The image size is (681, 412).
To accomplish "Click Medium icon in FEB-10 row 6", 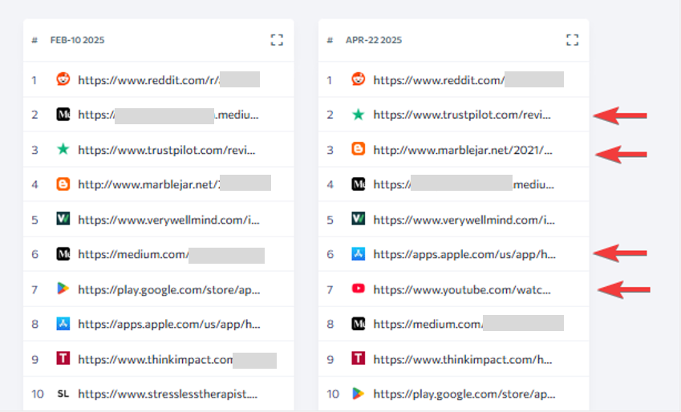I will (63, 254).
